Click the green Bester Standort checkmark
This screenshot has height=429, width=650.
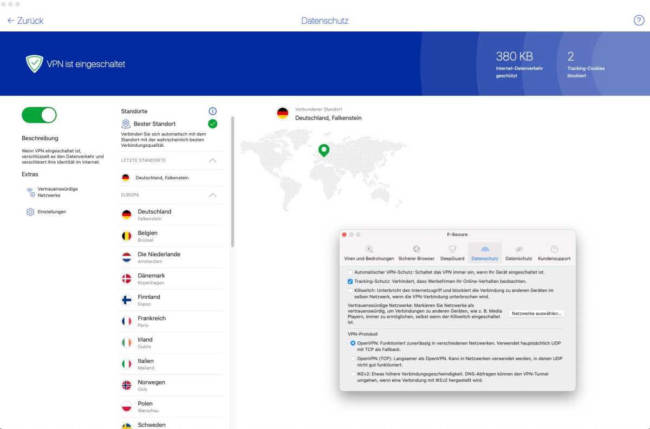coord(213,124)
